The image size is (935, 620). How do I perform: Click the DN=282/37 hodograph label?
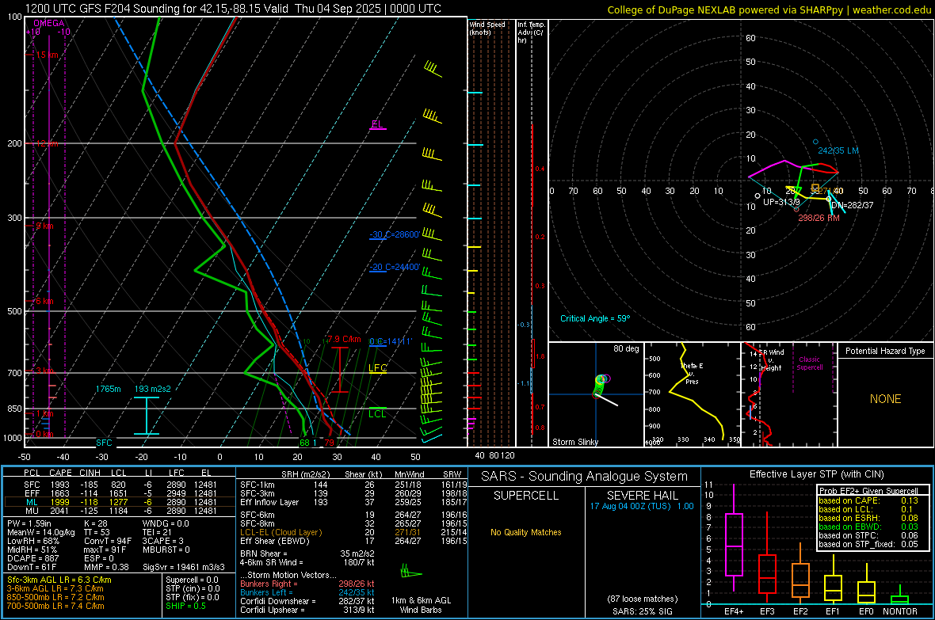pos(852,205)
